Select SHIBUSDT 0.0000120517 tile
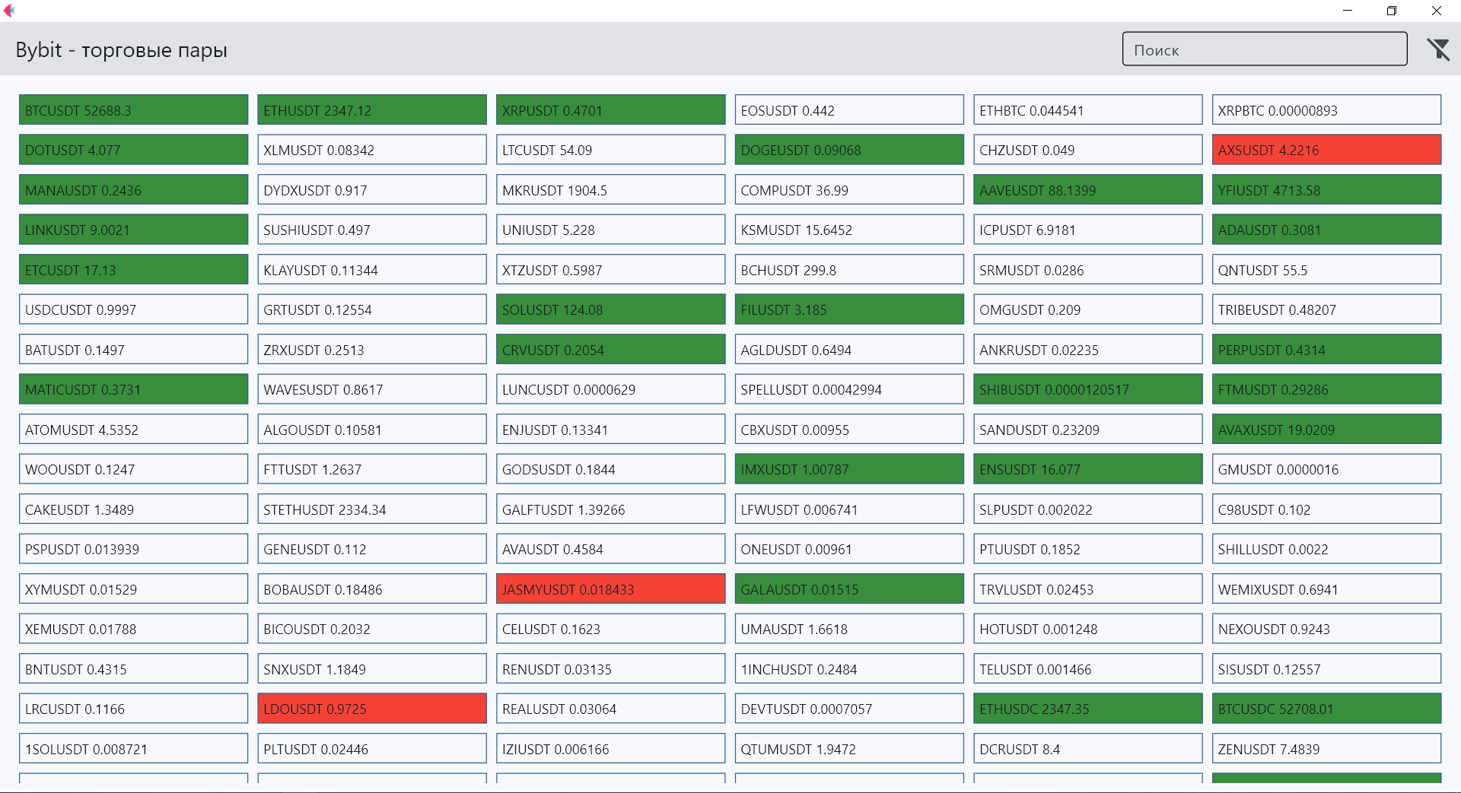1461x793 pixels. pos(1088,389)
